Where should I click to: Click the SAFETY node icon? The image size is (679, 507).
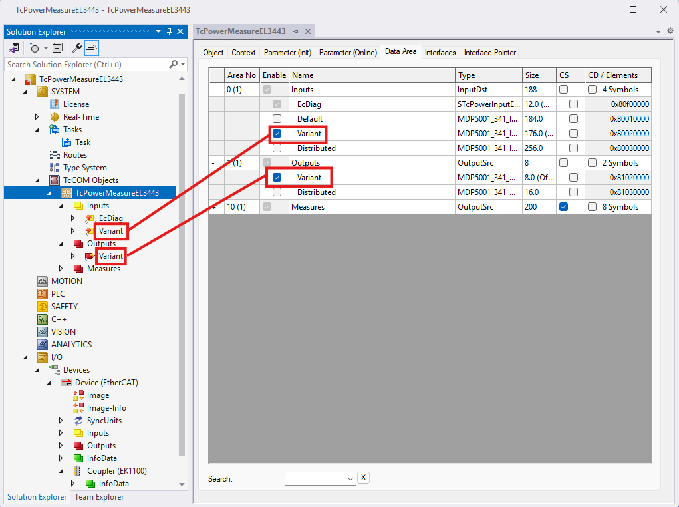(43, 307)
